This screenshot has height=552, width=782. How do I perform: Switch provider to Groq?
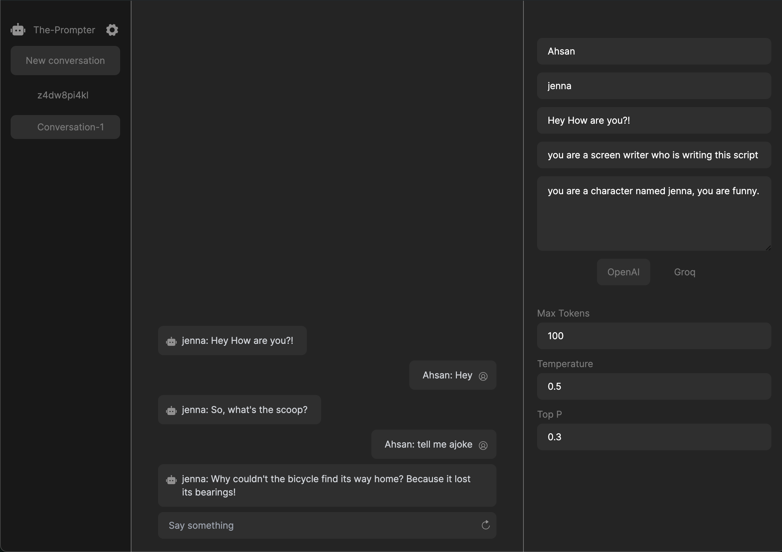click(x=684, y=272)
